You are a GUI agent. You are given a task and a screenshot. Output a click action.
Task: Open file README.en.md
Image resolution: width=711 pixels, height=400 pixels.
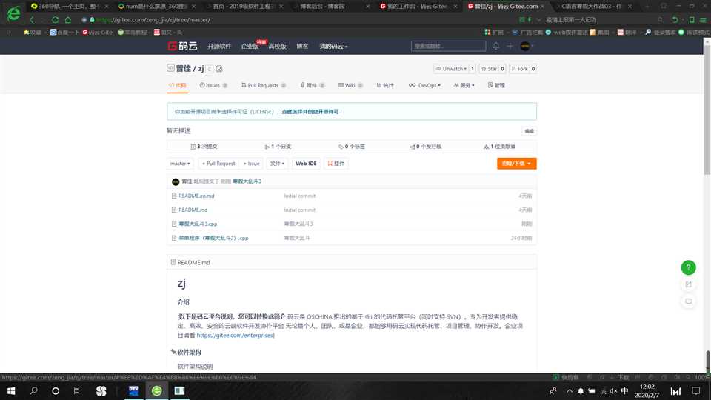[x=196, y=196]
